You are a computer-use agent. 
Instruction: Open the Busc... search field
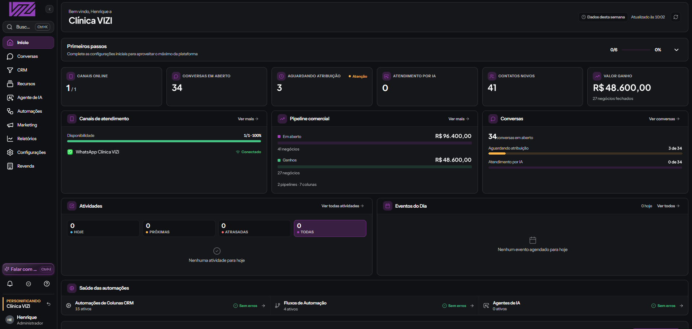(28, 27)
